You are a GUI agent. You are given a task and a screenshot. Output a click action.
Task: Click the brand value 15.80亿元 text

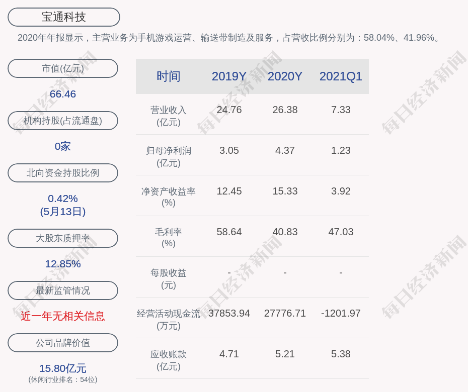point(63,368)
